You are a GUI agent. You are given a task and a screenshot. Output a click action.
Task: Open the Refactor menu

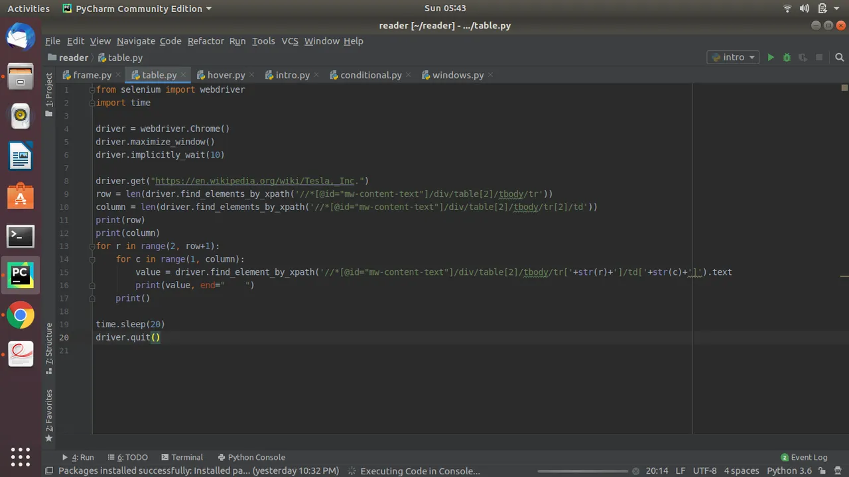click(206, 41)
